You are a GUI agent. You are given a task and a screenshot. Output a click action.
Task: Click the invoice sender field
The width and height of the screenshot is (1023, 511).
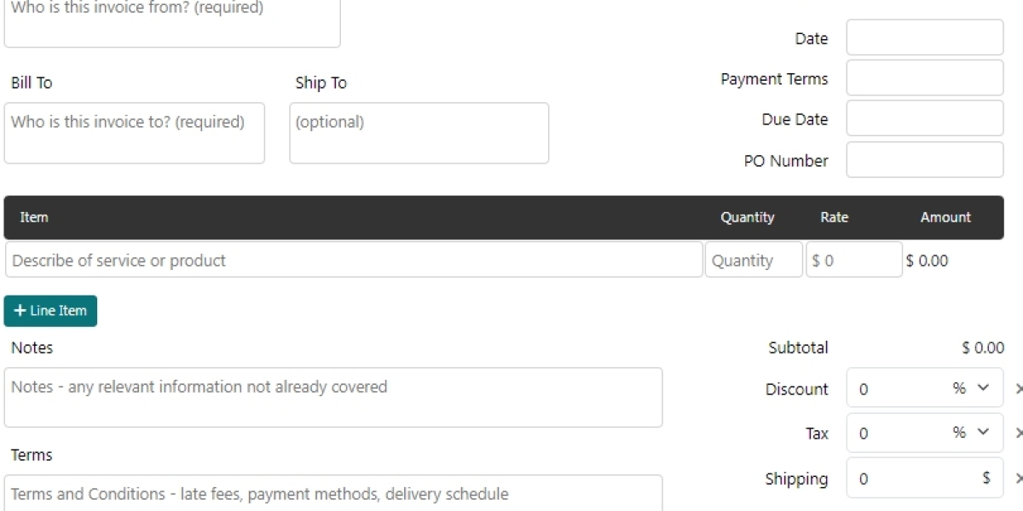pyautogui.click(x=171, y=21)
